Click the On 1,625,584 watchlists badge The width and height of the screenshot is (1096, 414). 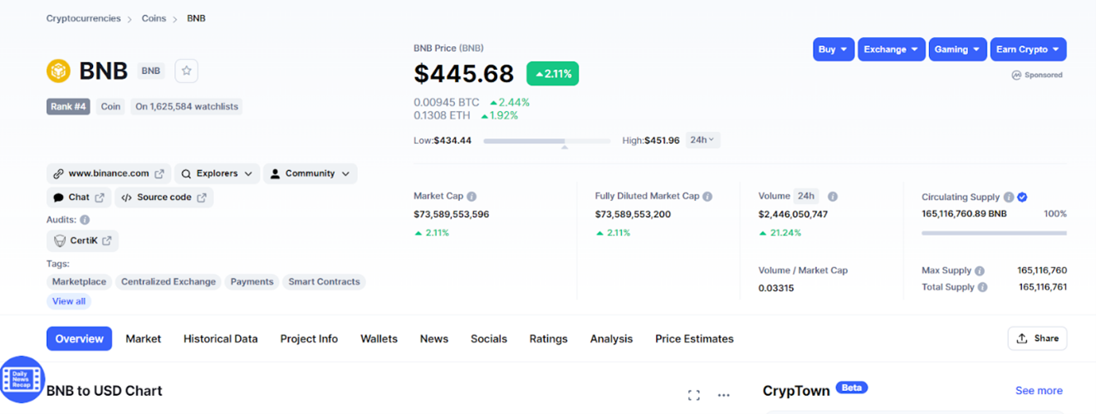tap(187, 106)
